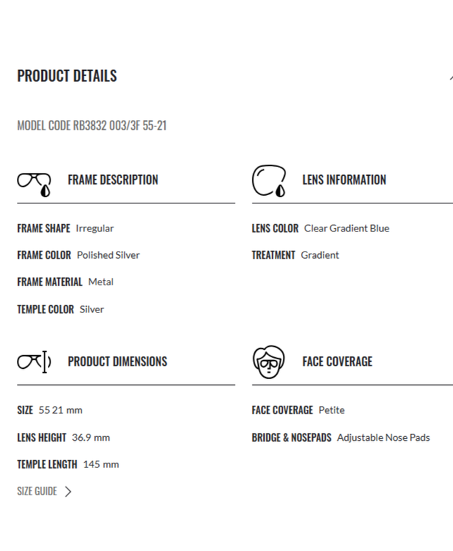Click the Petite face coverage value

331,410
